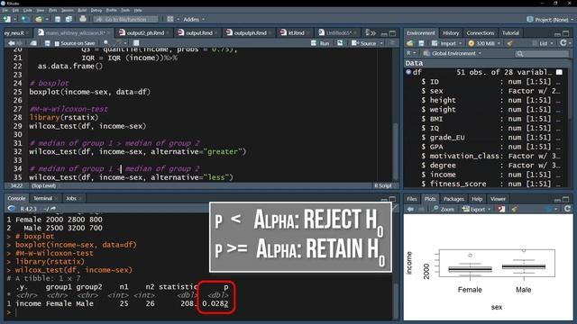Viewport: 577px width, 324px height.
Task: Click the R logo in the console header
Action: point(12,209)
